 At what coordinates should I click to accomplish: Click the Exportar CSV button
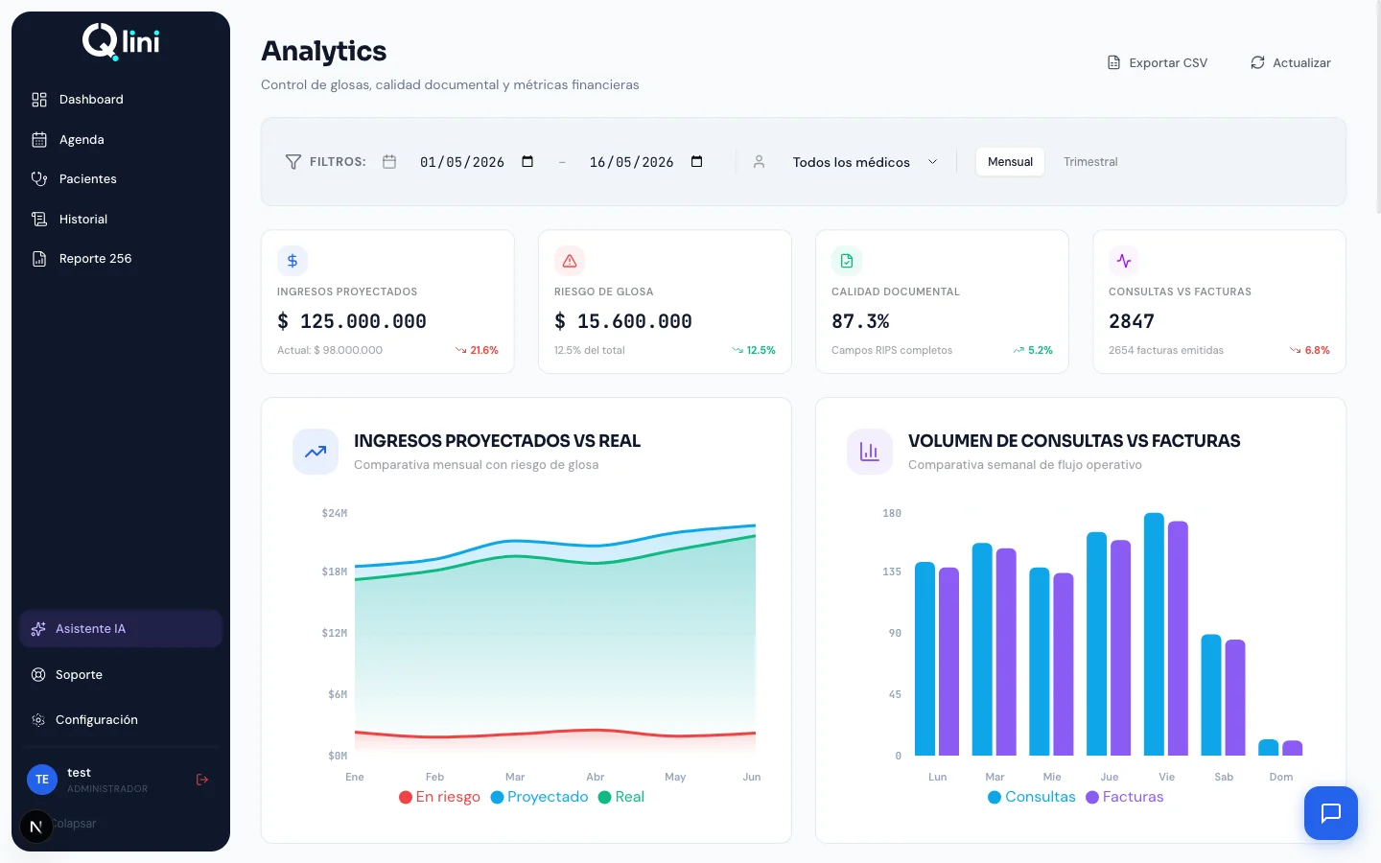pos(1158,63)
